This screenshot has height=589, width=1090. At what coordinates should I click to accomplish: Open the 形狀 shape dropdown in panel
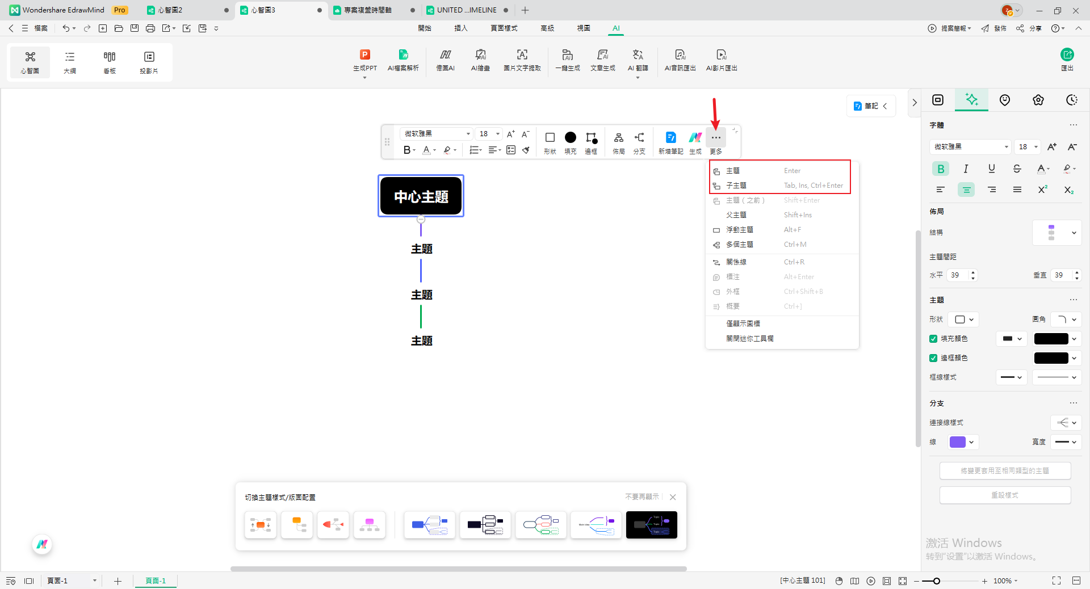(x=964, y=319)
